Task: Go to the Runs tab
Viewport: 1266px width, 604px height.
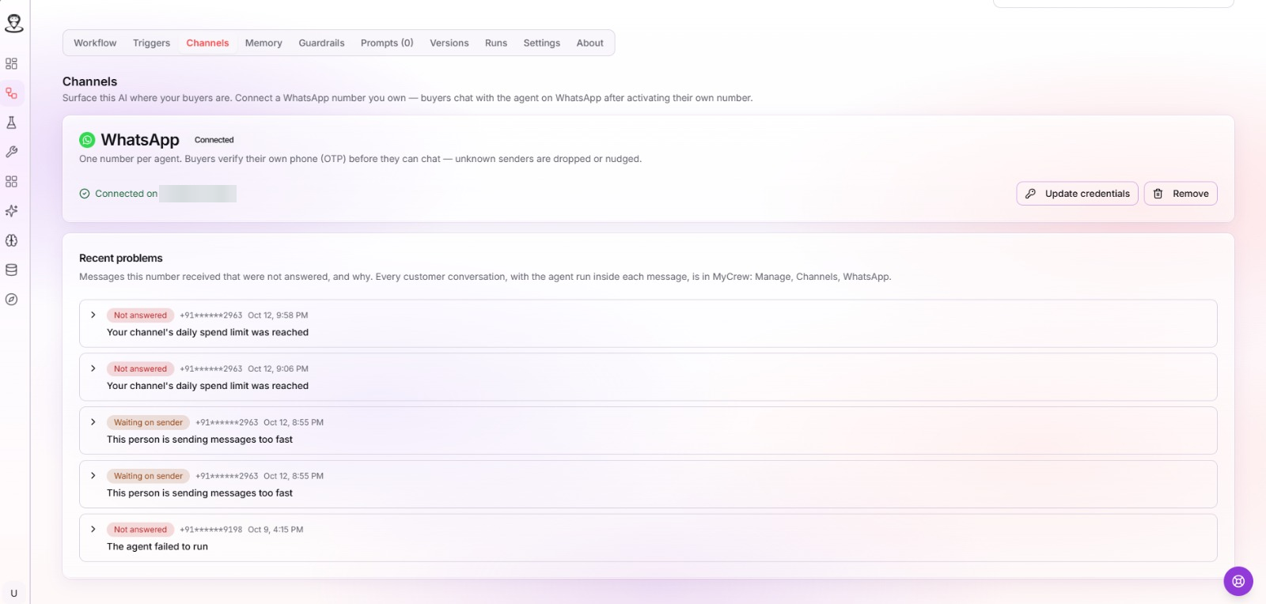Action: point(496,43)
